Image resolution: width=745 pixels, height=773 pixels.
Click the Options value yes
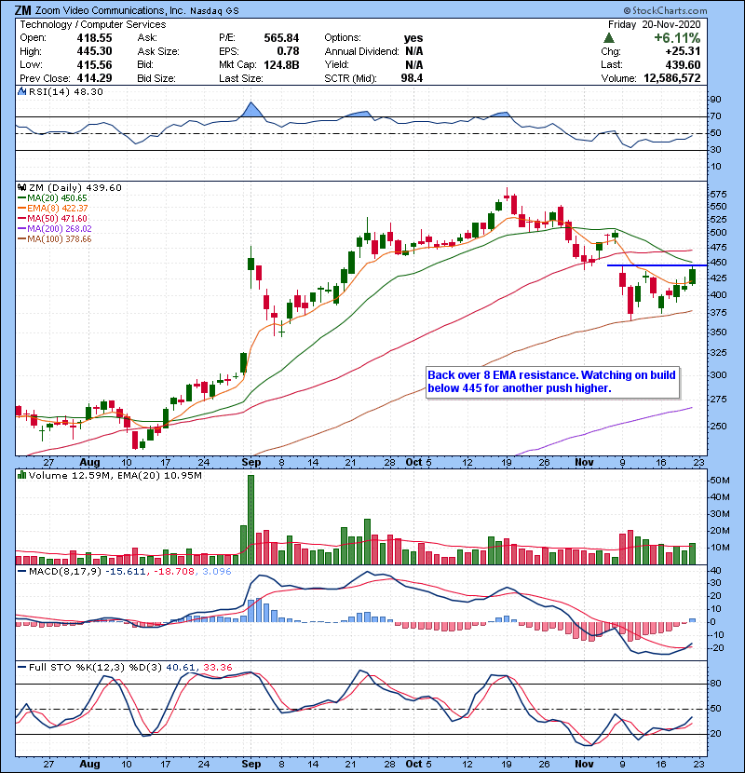point(413,38)
